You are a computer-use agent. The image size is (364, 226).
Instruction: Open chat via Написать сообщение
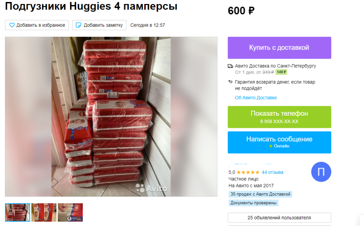[279, 142]
